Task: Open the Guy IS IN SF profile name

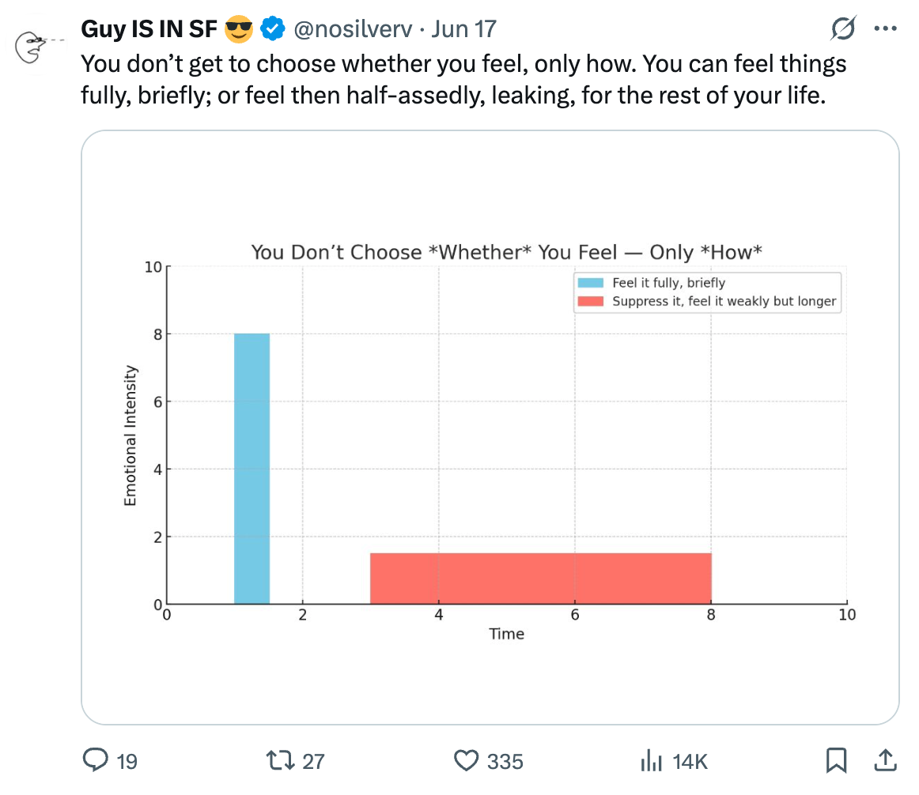Action: (149, 29)
